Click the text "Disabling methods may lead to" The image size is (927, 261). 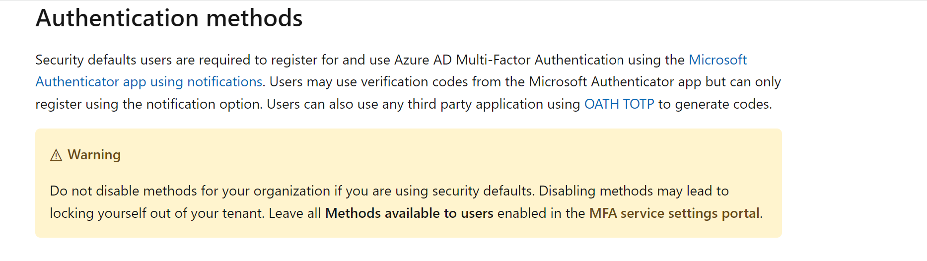click(x=634, y=191)
